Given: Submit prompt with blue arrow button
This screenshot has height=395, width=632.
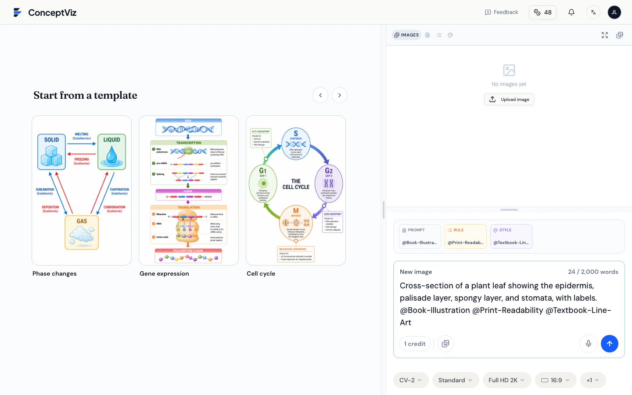Looking at the screenshot, I should pos(610,344).
